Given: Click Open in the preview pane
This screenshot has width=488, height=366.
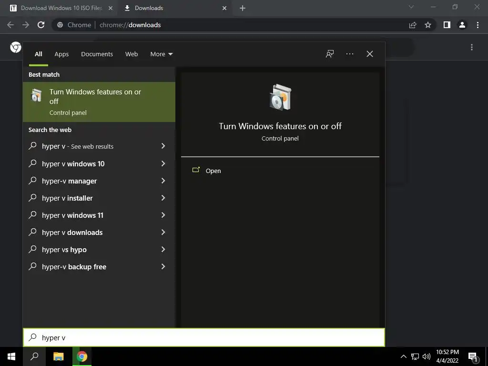Looking at the screenshot, I should point(213,171).
